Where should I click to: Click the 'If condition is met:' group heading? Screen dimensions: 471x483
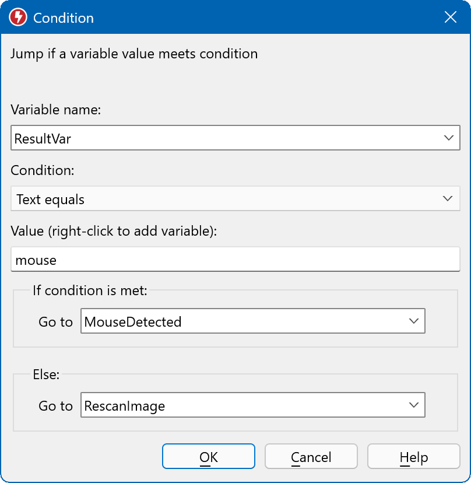click(x=90, y=290)
